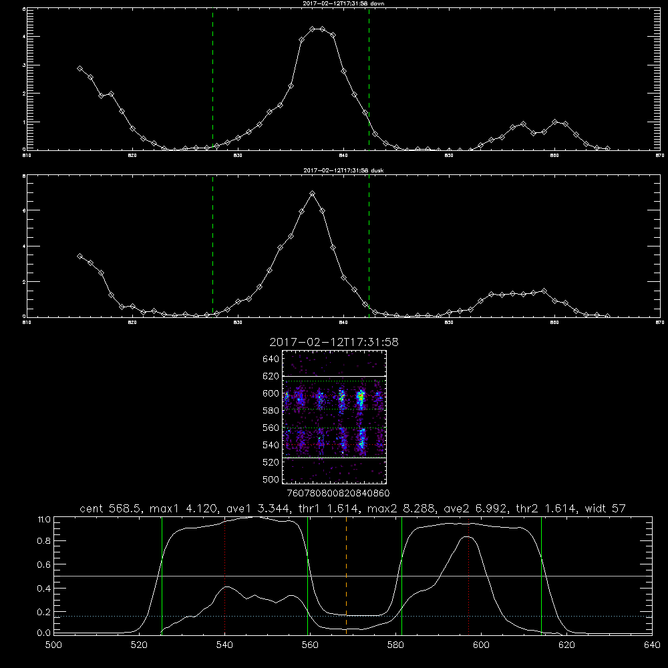Click the 'thr2 1.614' value in stats line
The height and width of the screenshot is (668, 668).
546,508
